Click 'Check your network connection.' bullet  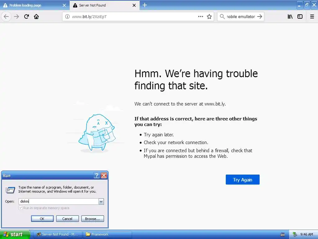(176, 143)
